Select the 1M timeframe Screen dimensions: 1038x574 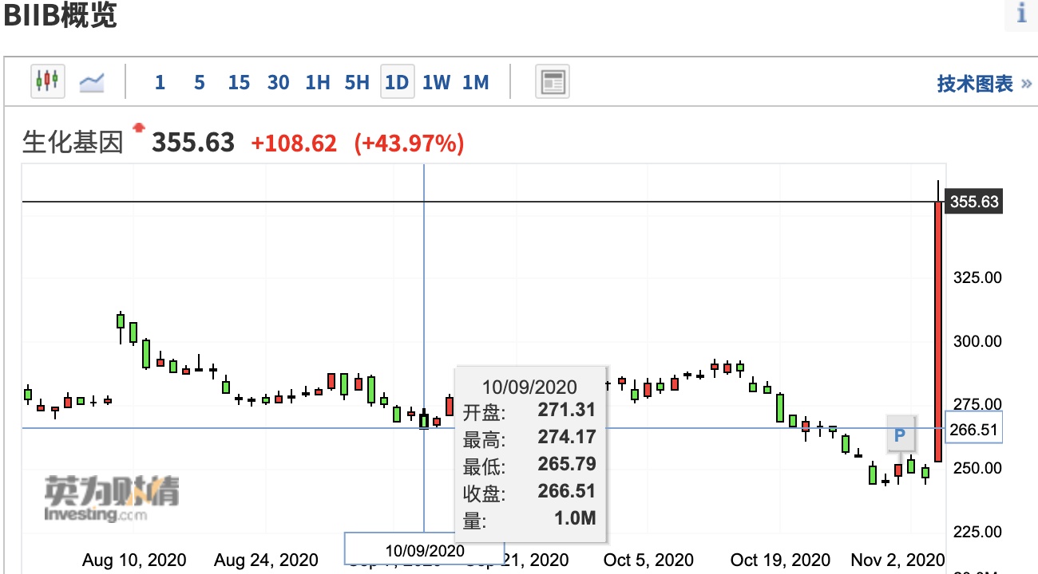[x=475, y=82]
